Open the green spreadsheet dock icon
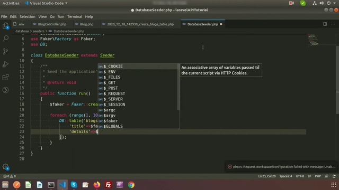This screenshot has width=339, height=190. (28, 185)
